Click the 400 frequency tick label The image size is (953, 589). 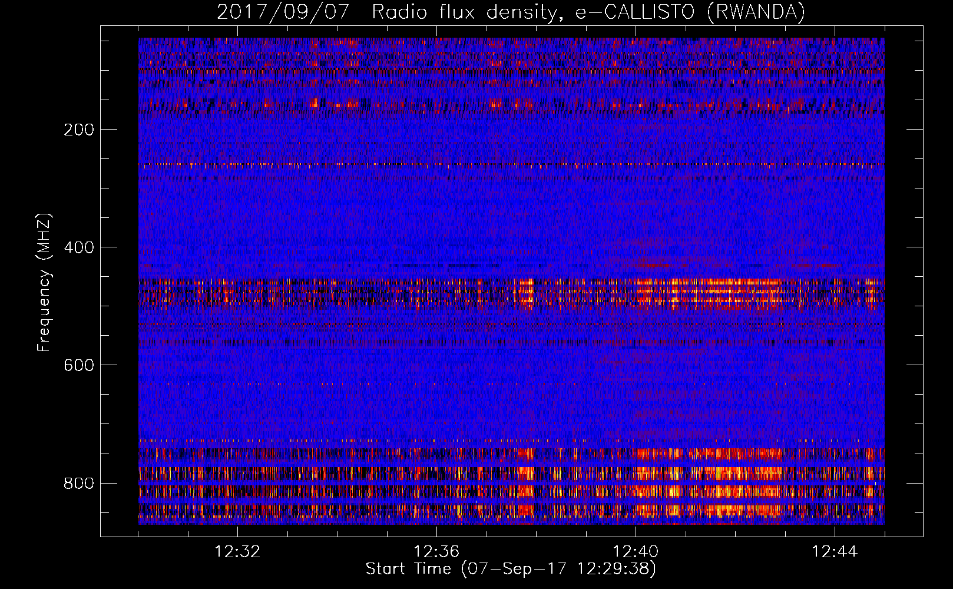pyautogui.click(x=79, y=247)
